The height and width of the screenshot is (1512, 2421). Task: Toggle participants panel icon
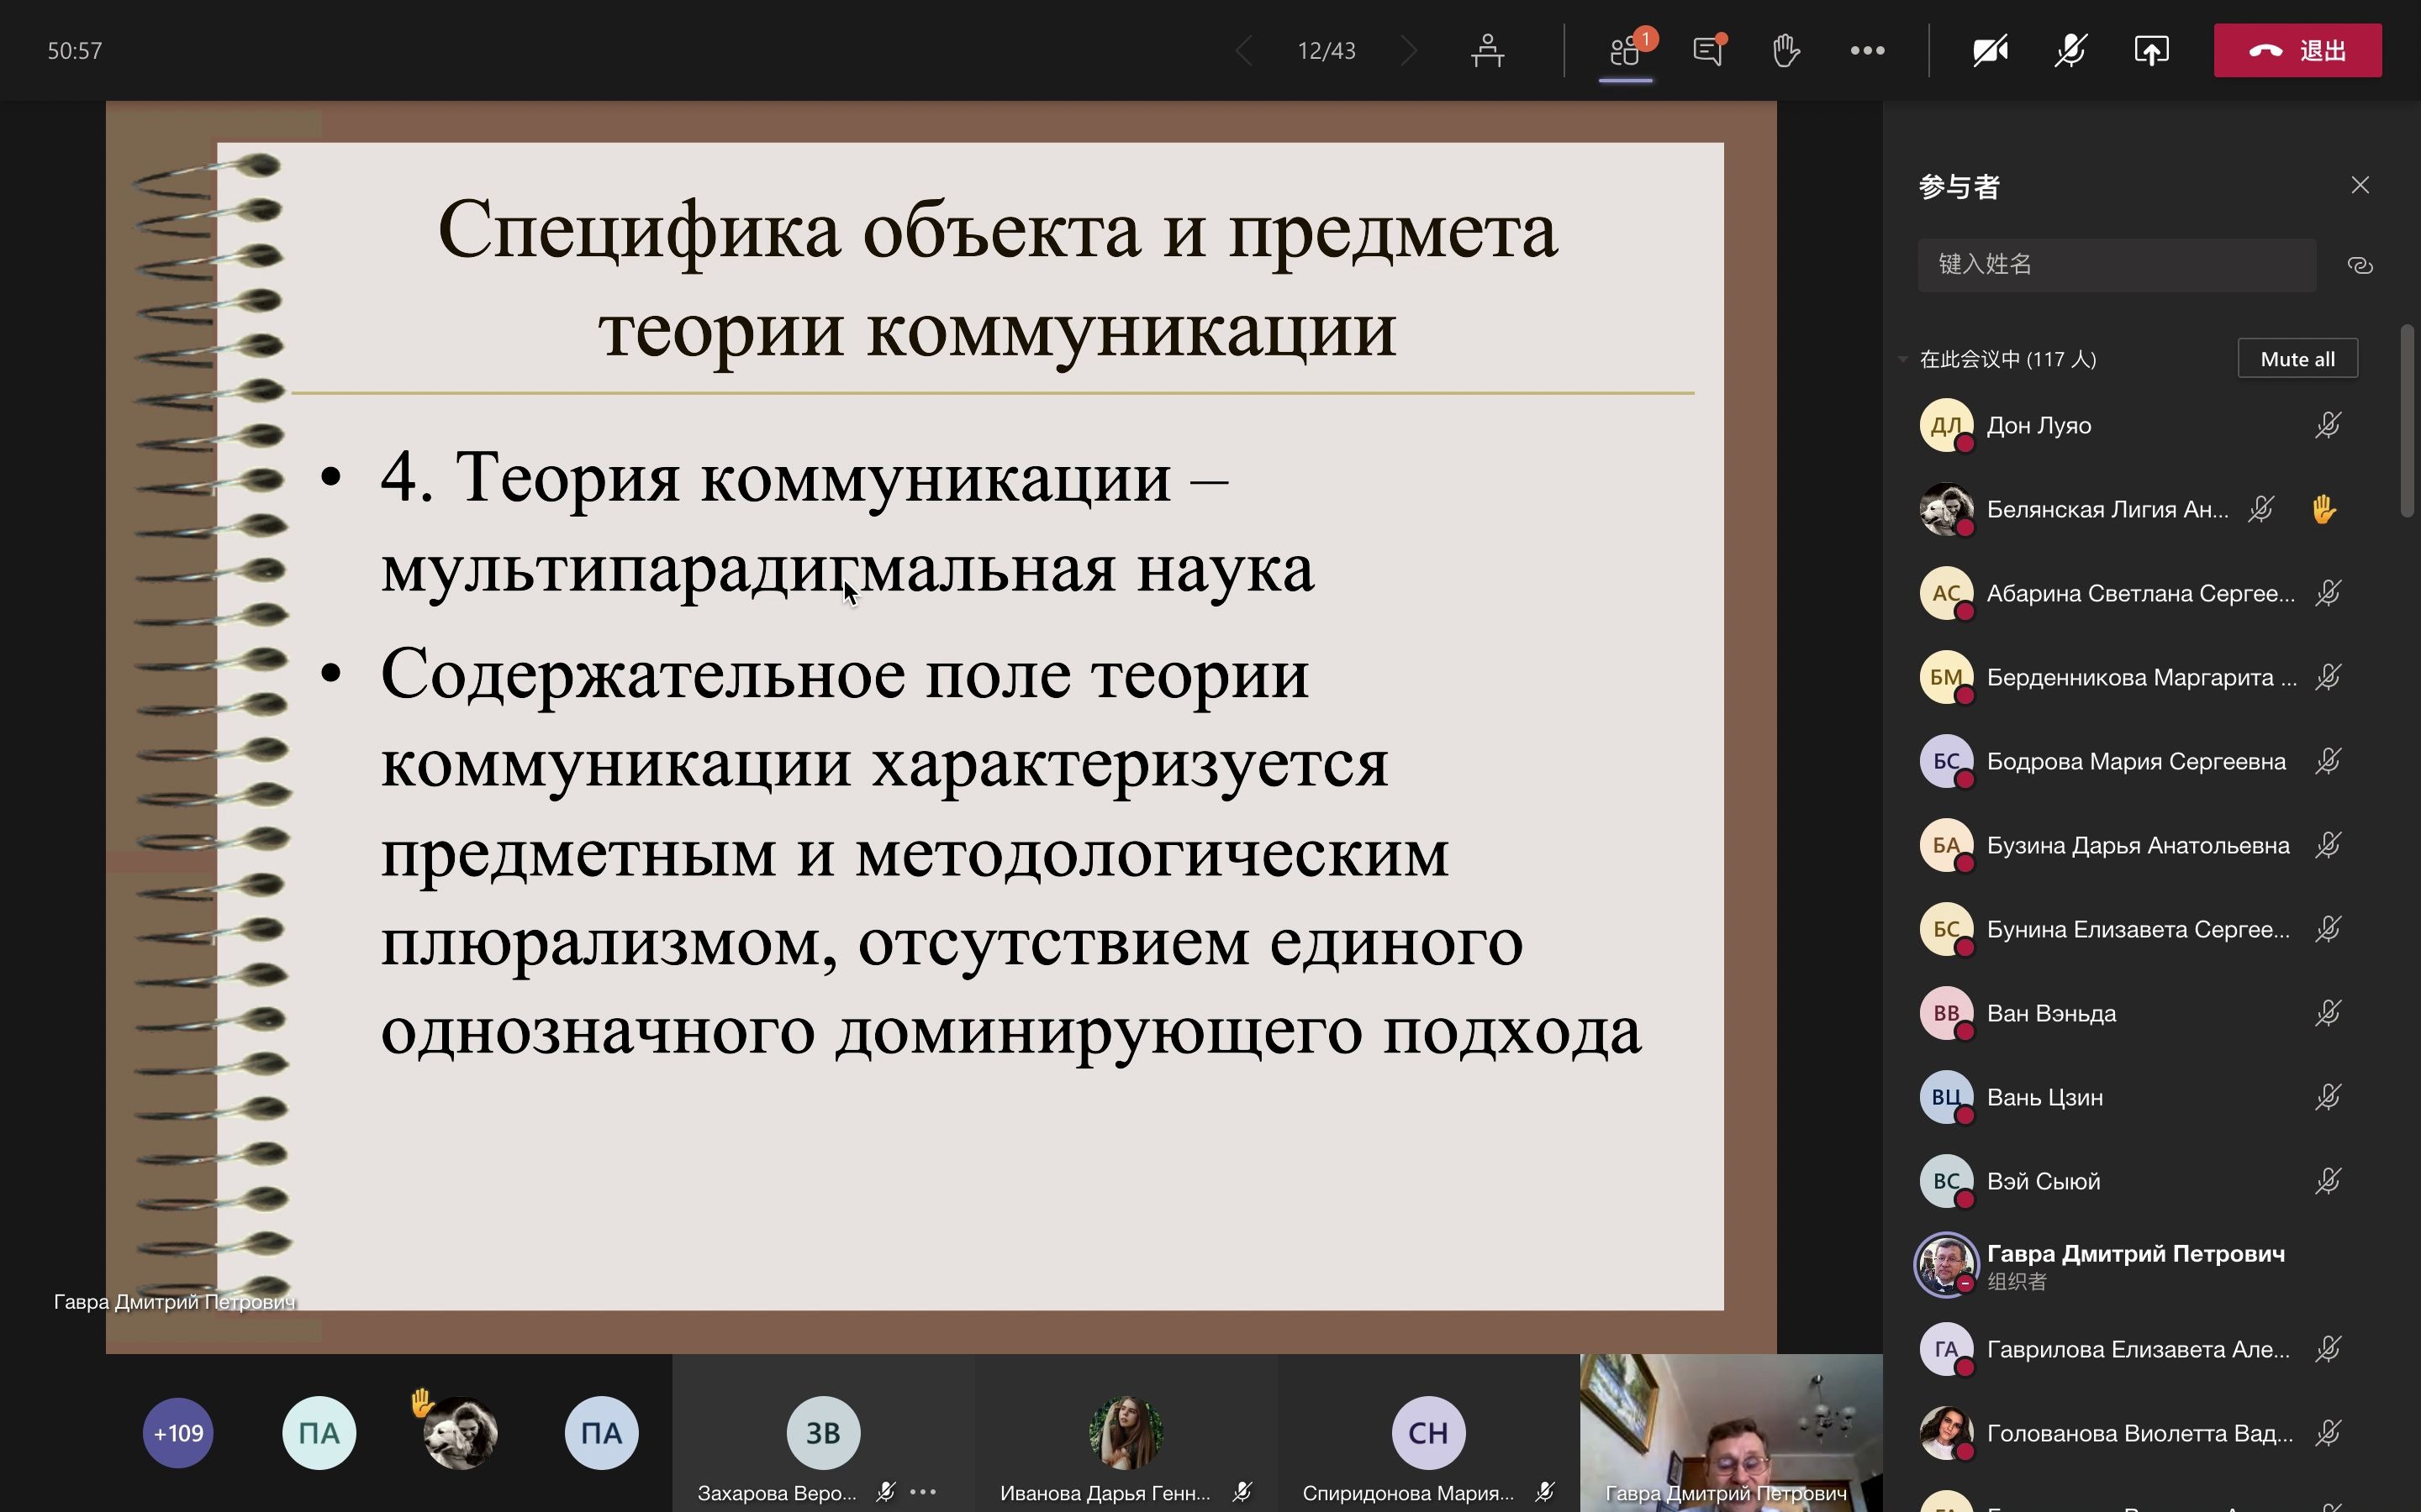point(1626,50)
